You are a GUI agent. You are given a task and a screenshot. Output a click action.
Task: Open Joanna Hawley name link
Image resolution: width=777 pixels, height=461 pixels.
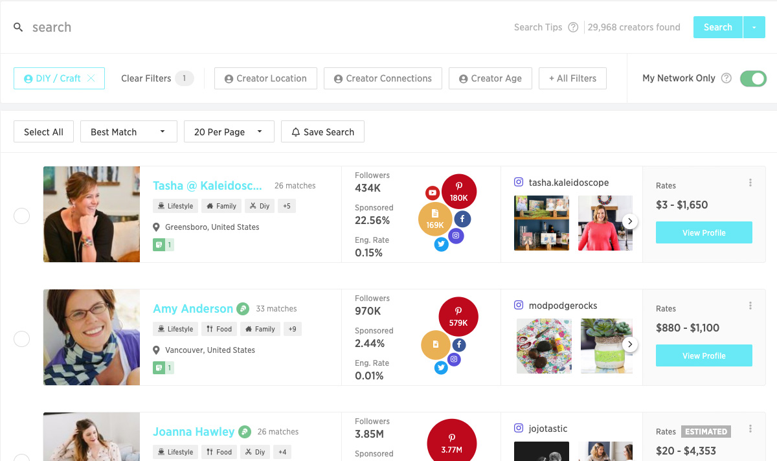click(194, 432)
